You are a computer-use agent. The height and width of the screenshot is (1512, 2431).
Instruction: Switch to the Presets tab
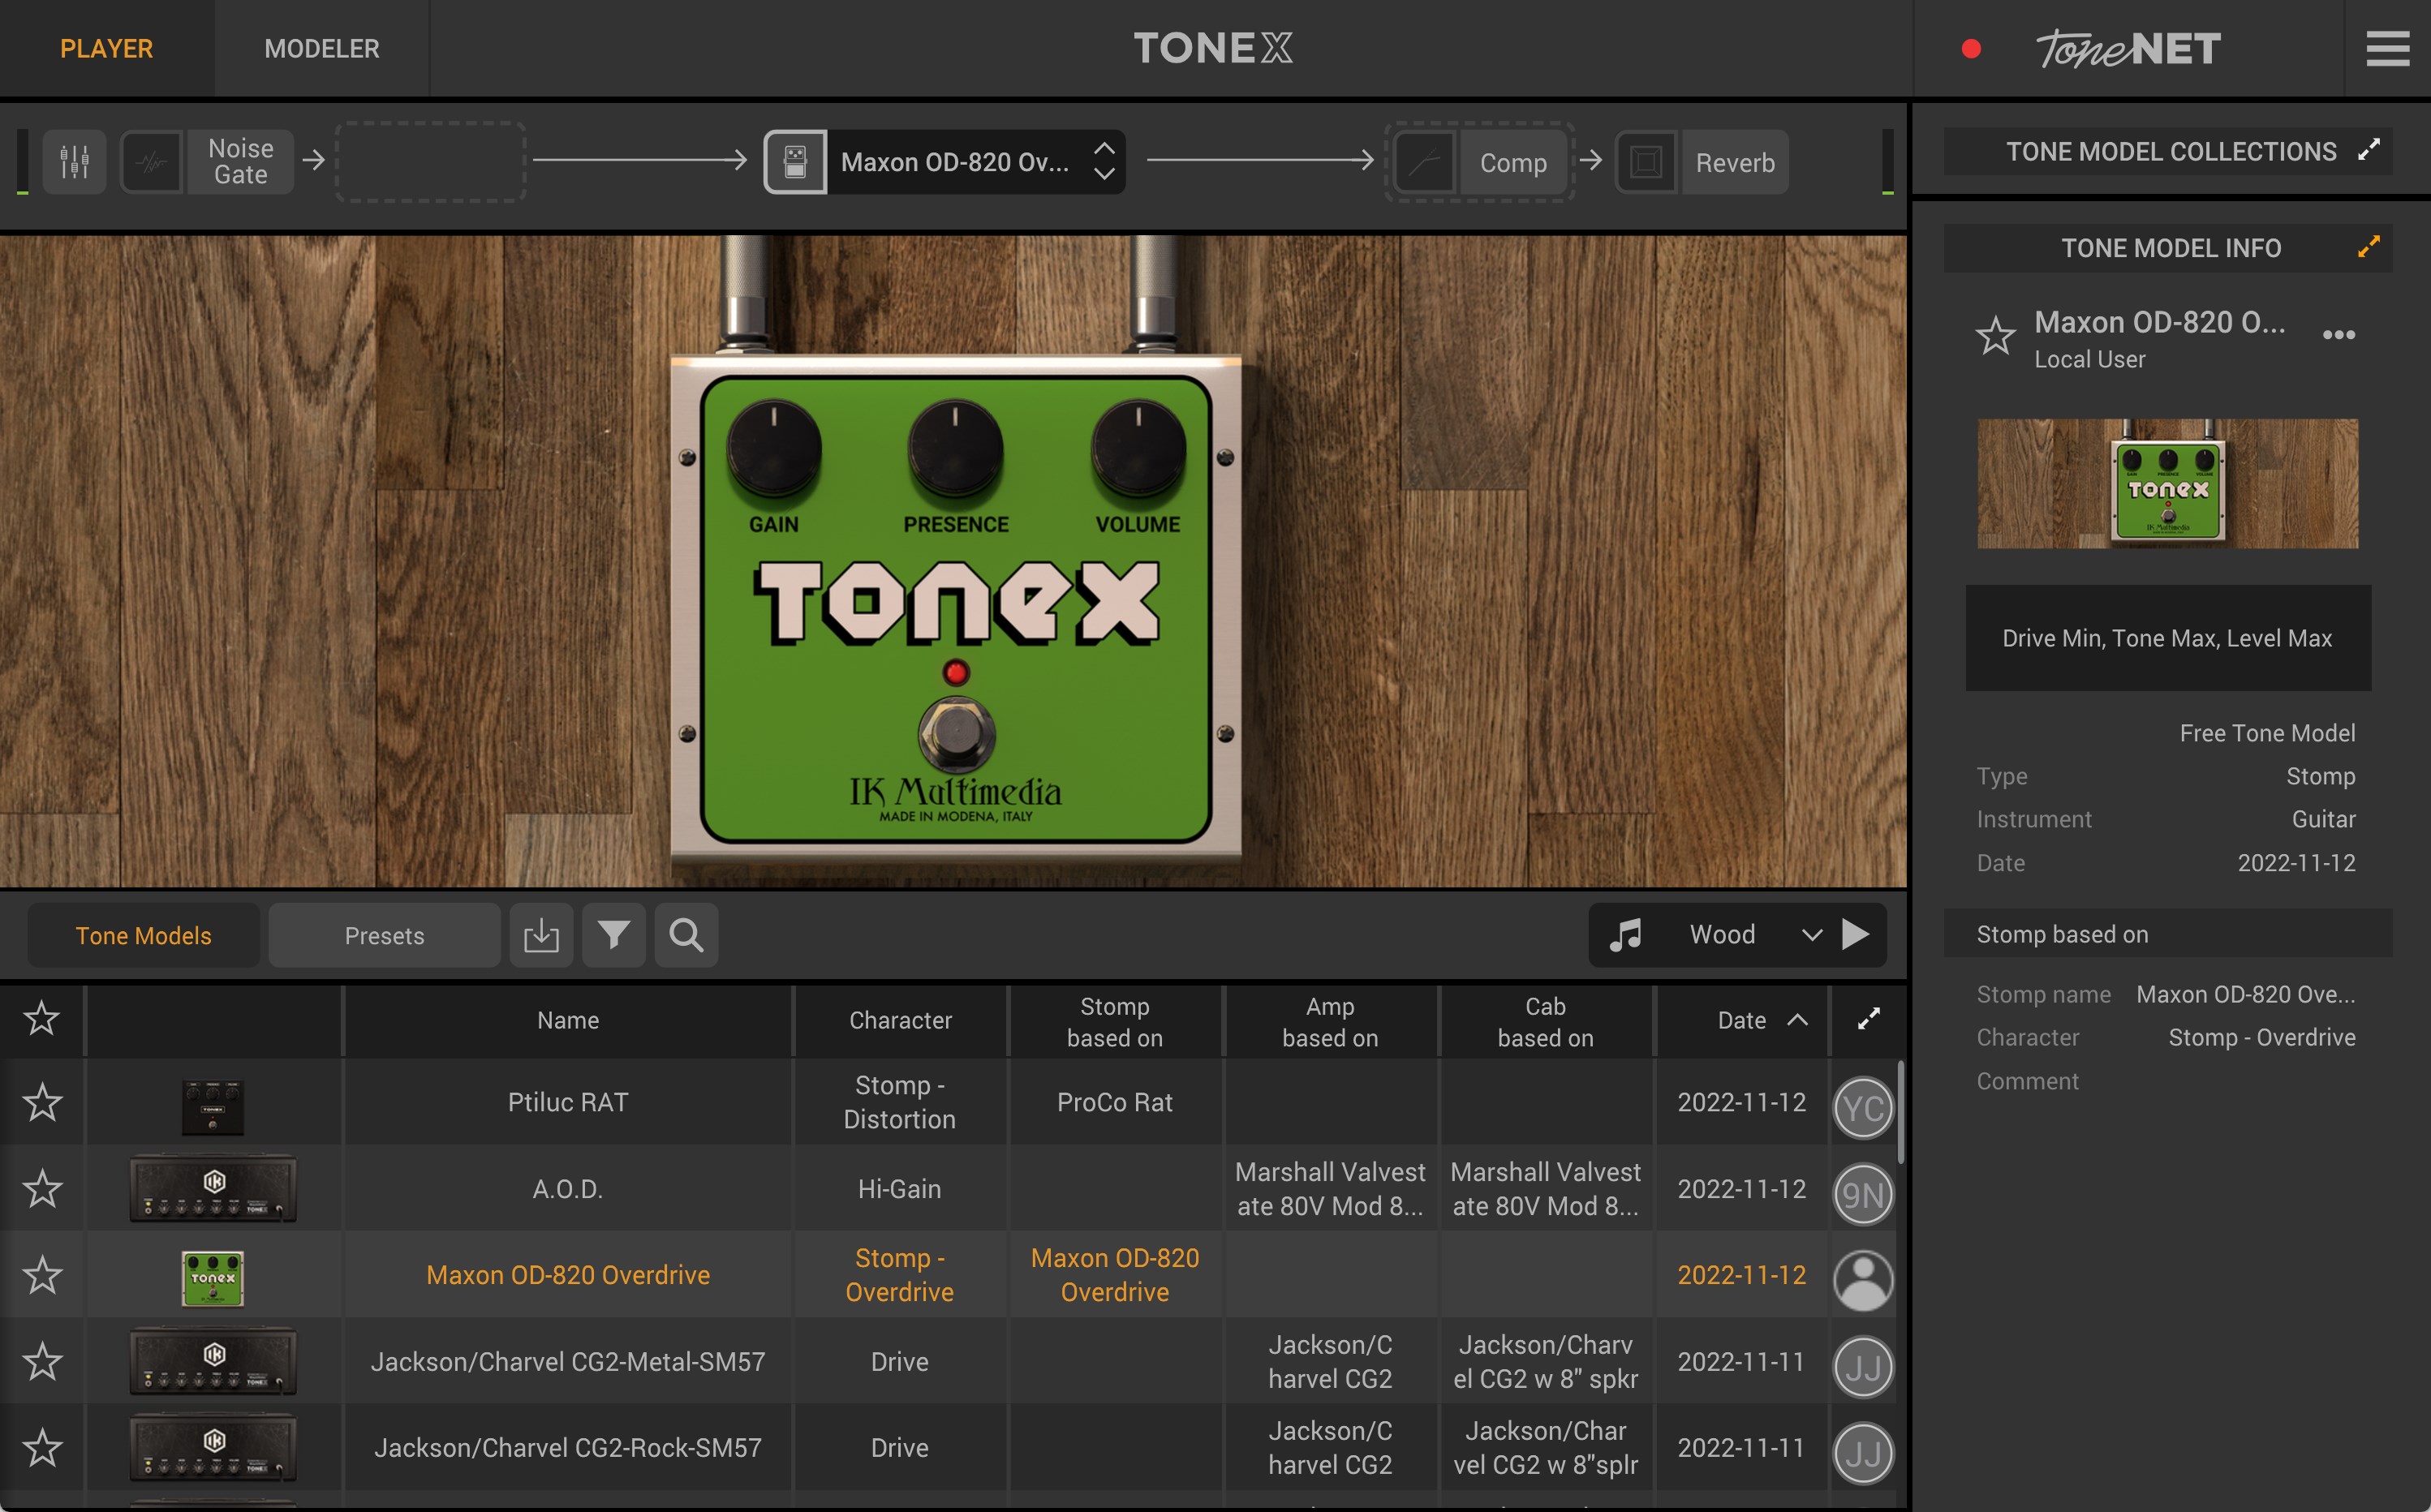(384, 936)
